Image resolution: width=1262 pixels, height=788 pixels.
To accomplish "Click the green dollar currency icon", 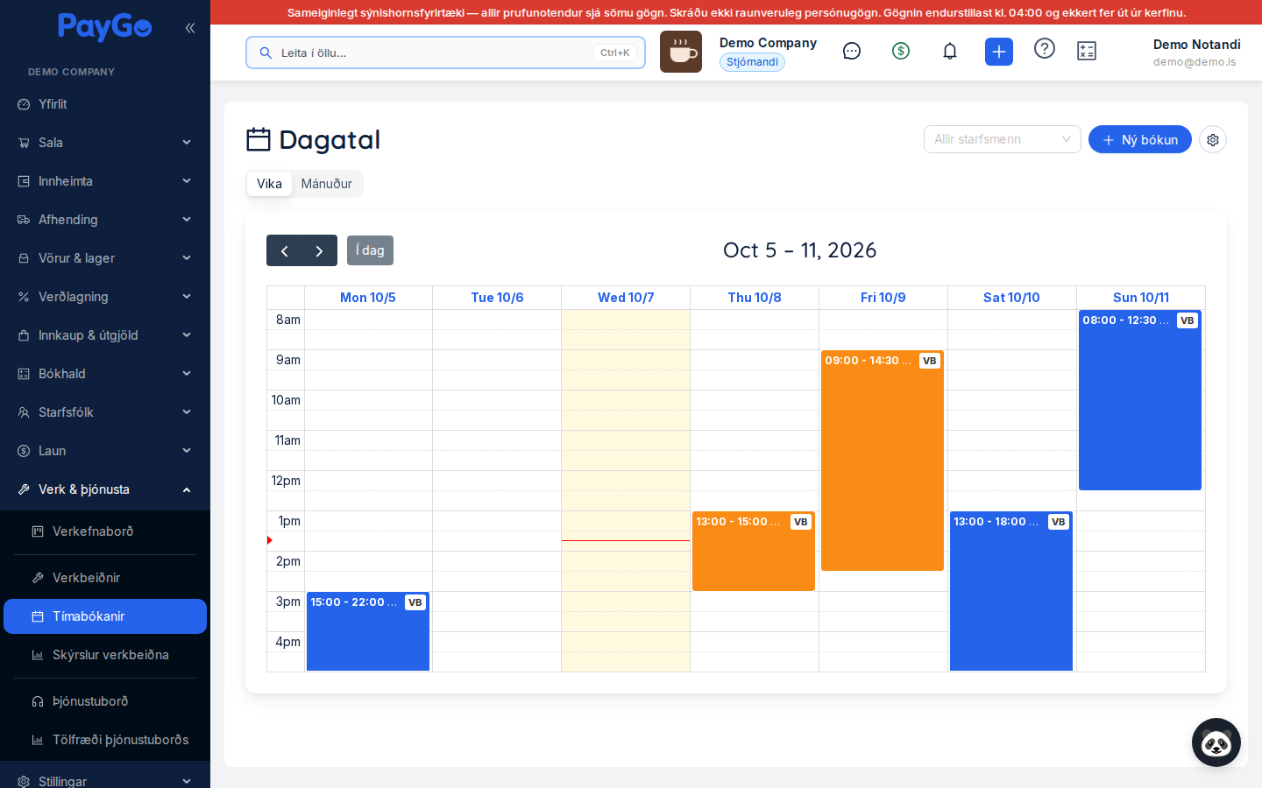I will (901, 52).
